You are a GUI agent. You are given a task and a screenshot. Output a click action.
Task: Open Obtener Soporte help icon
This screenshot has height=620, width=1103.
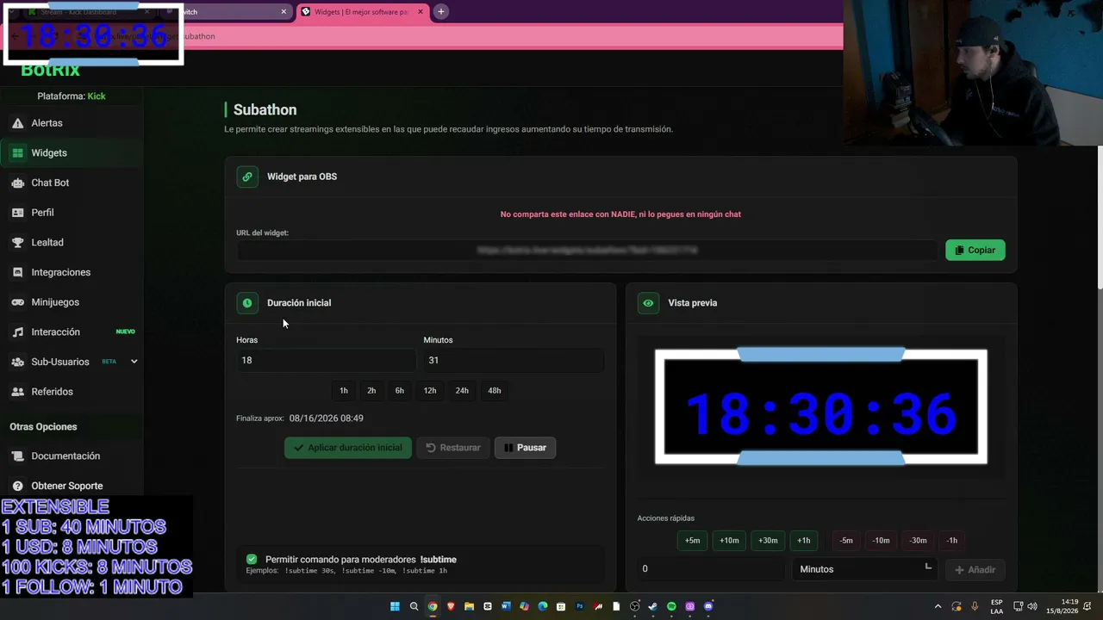tap(17, 486)
